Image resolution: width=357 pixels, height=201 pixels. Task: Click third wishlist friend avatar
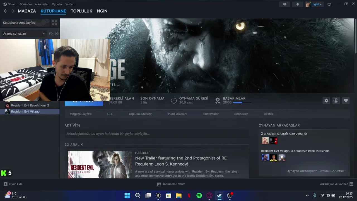(282, 158)
